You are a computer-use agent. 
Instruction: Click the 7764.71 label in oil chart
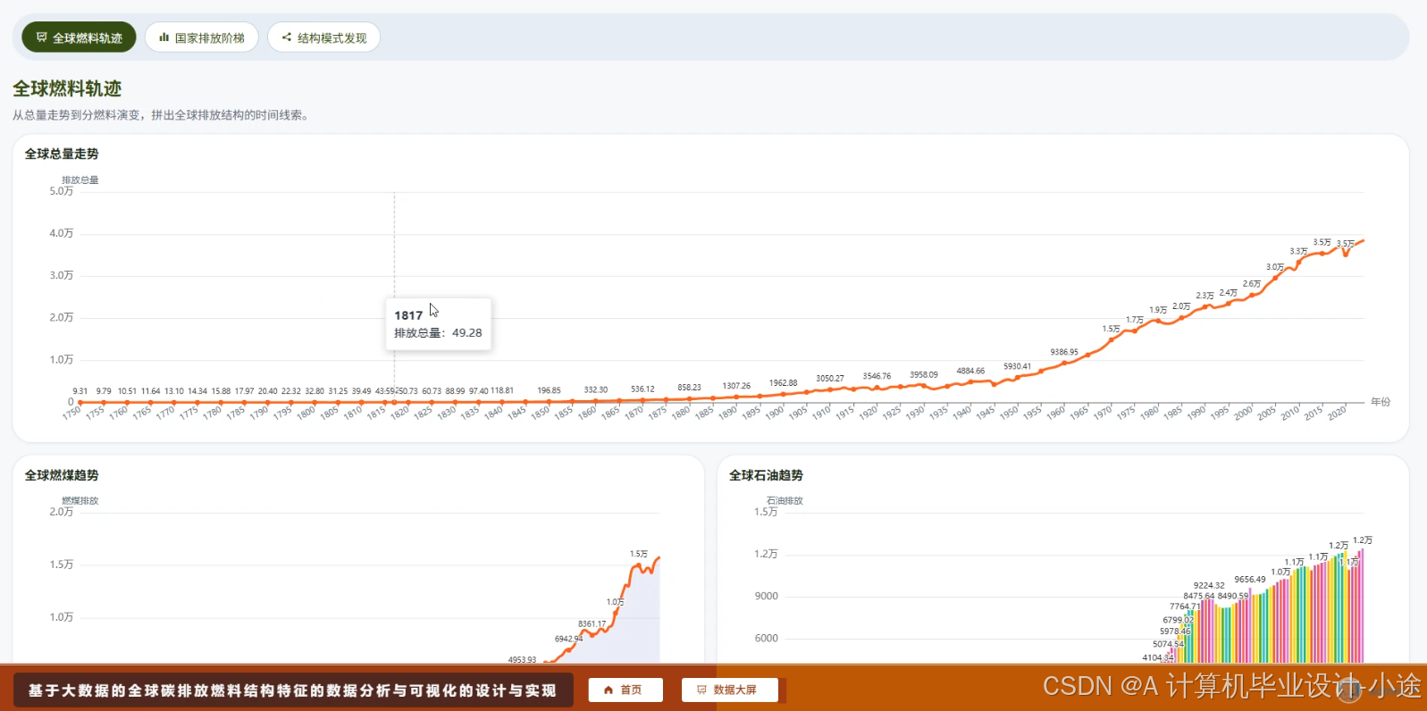click(1185, 606)
